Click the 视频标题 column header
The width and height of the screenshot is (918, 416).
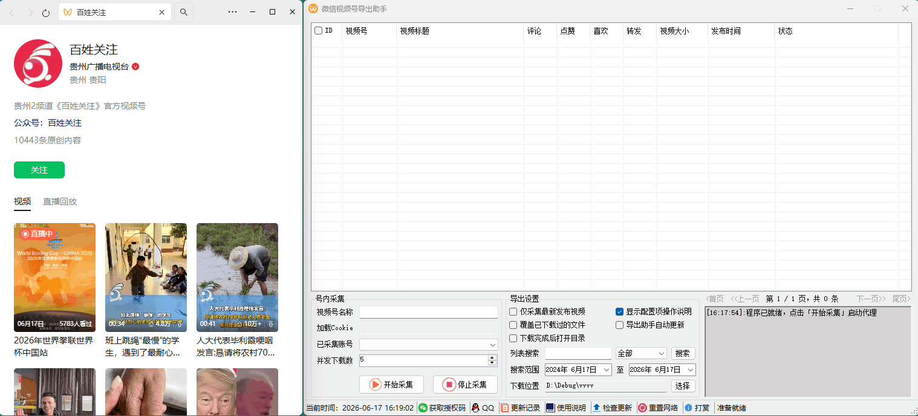[460, 31]
